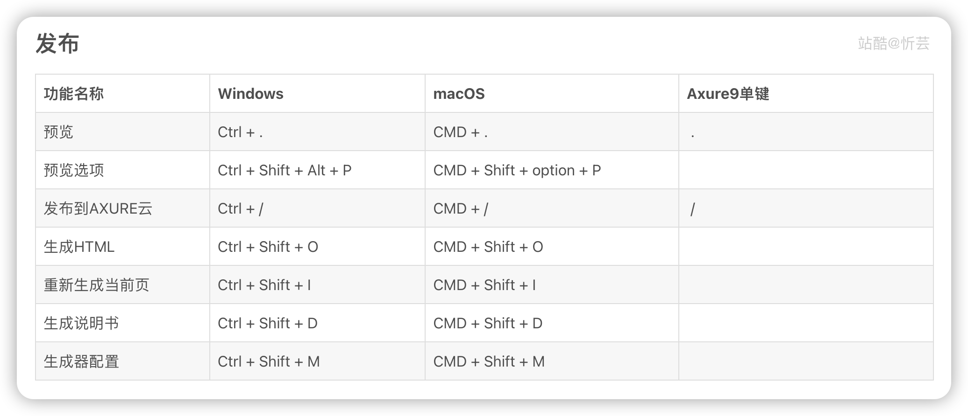
Task: Click the 生成说明书 row label
Action: coord(81,323)
